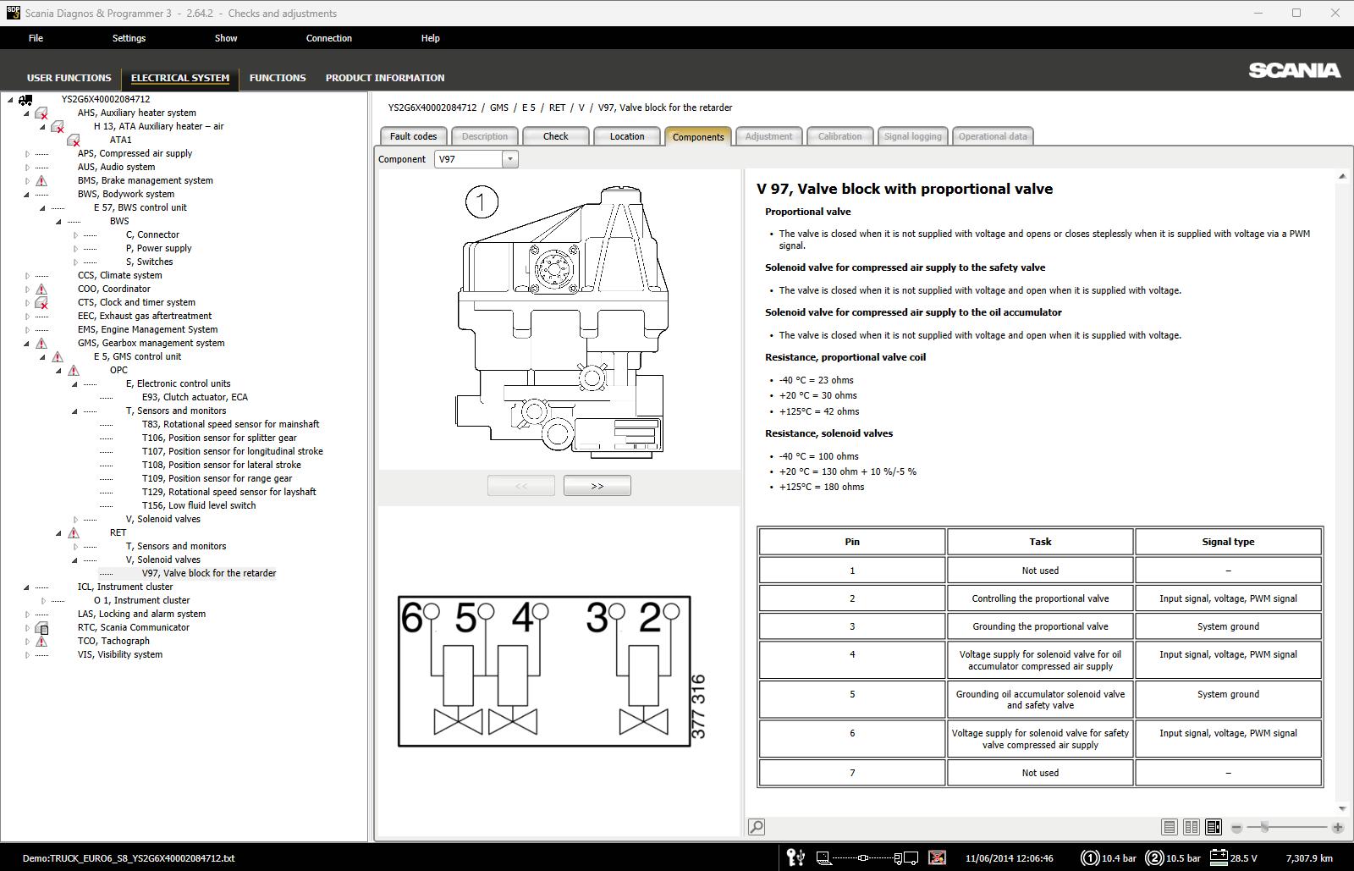Select T83, Rotational speed sensor for mainshaft
Viewport: 1354px width, 871px height.
click(x=230, y=424)
